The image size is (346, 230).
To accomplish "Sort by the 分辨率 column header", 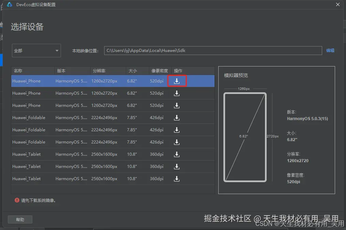I will (x=108, y=71).
